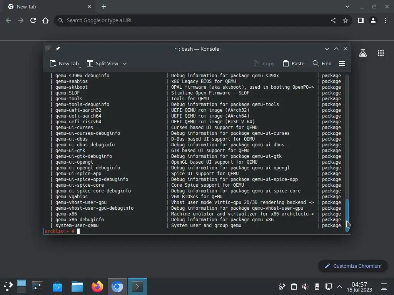Open the network tray icon
This screenshot has height=295, width=394.
point(329,287)
